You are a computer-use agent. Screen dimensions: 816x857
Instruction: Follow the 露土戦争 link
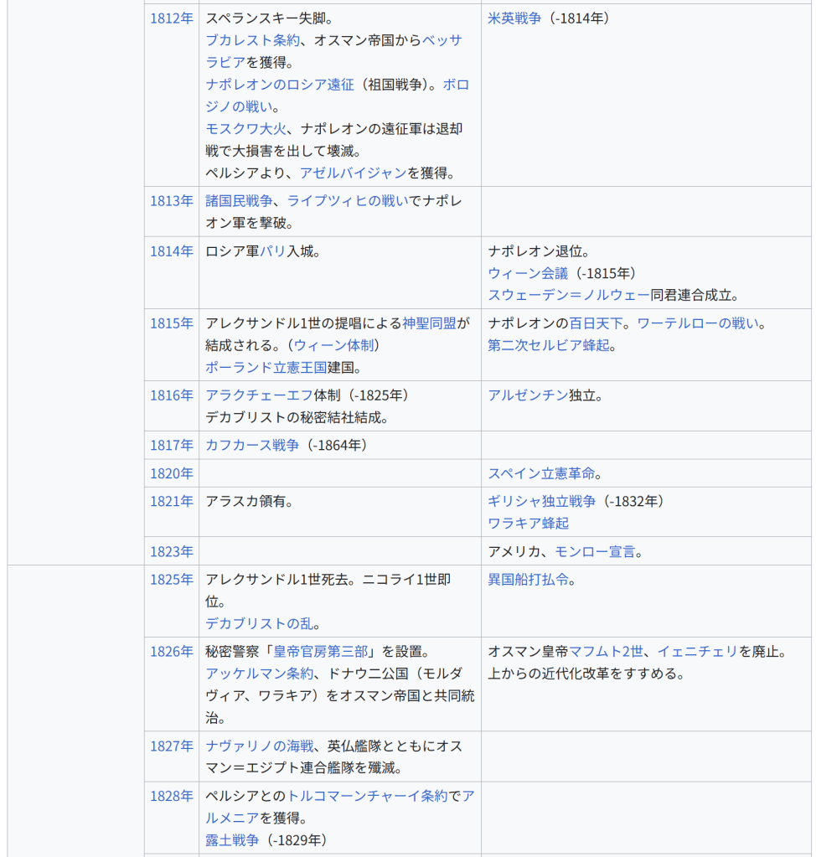232,840
